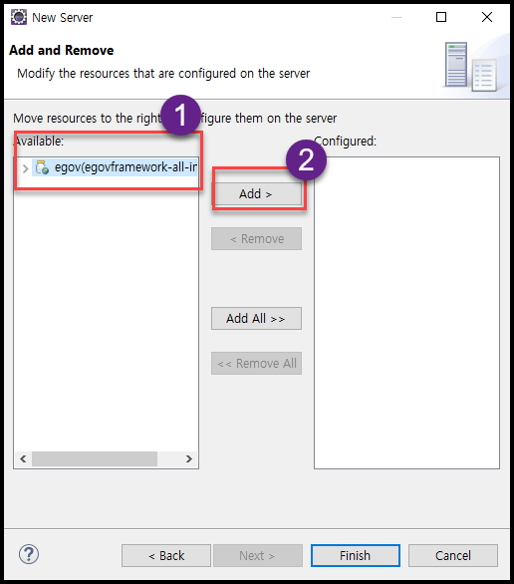Screen dimensions: 514x584
Task: Click the Available list left scroll arrow
Action: pyautogui.click(x=23, y=458)
